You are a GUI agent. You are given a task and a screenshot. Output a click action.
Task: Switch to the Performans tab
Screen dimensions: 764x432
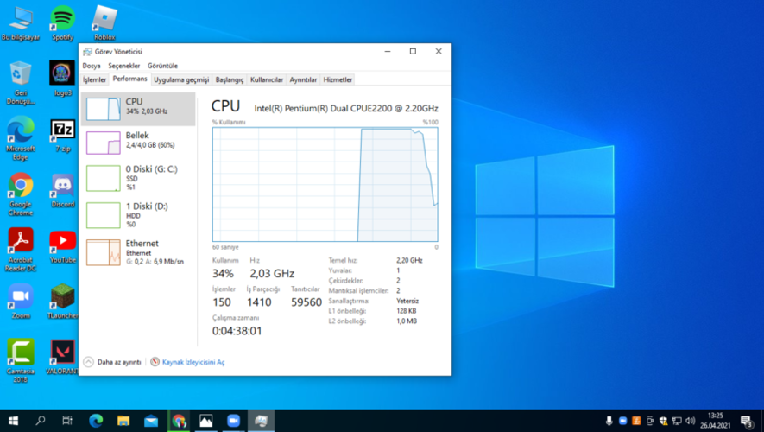click(129, 79)
